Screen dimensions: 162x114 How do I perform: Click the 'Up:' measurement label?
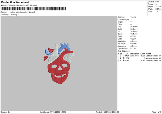[119, 31]
